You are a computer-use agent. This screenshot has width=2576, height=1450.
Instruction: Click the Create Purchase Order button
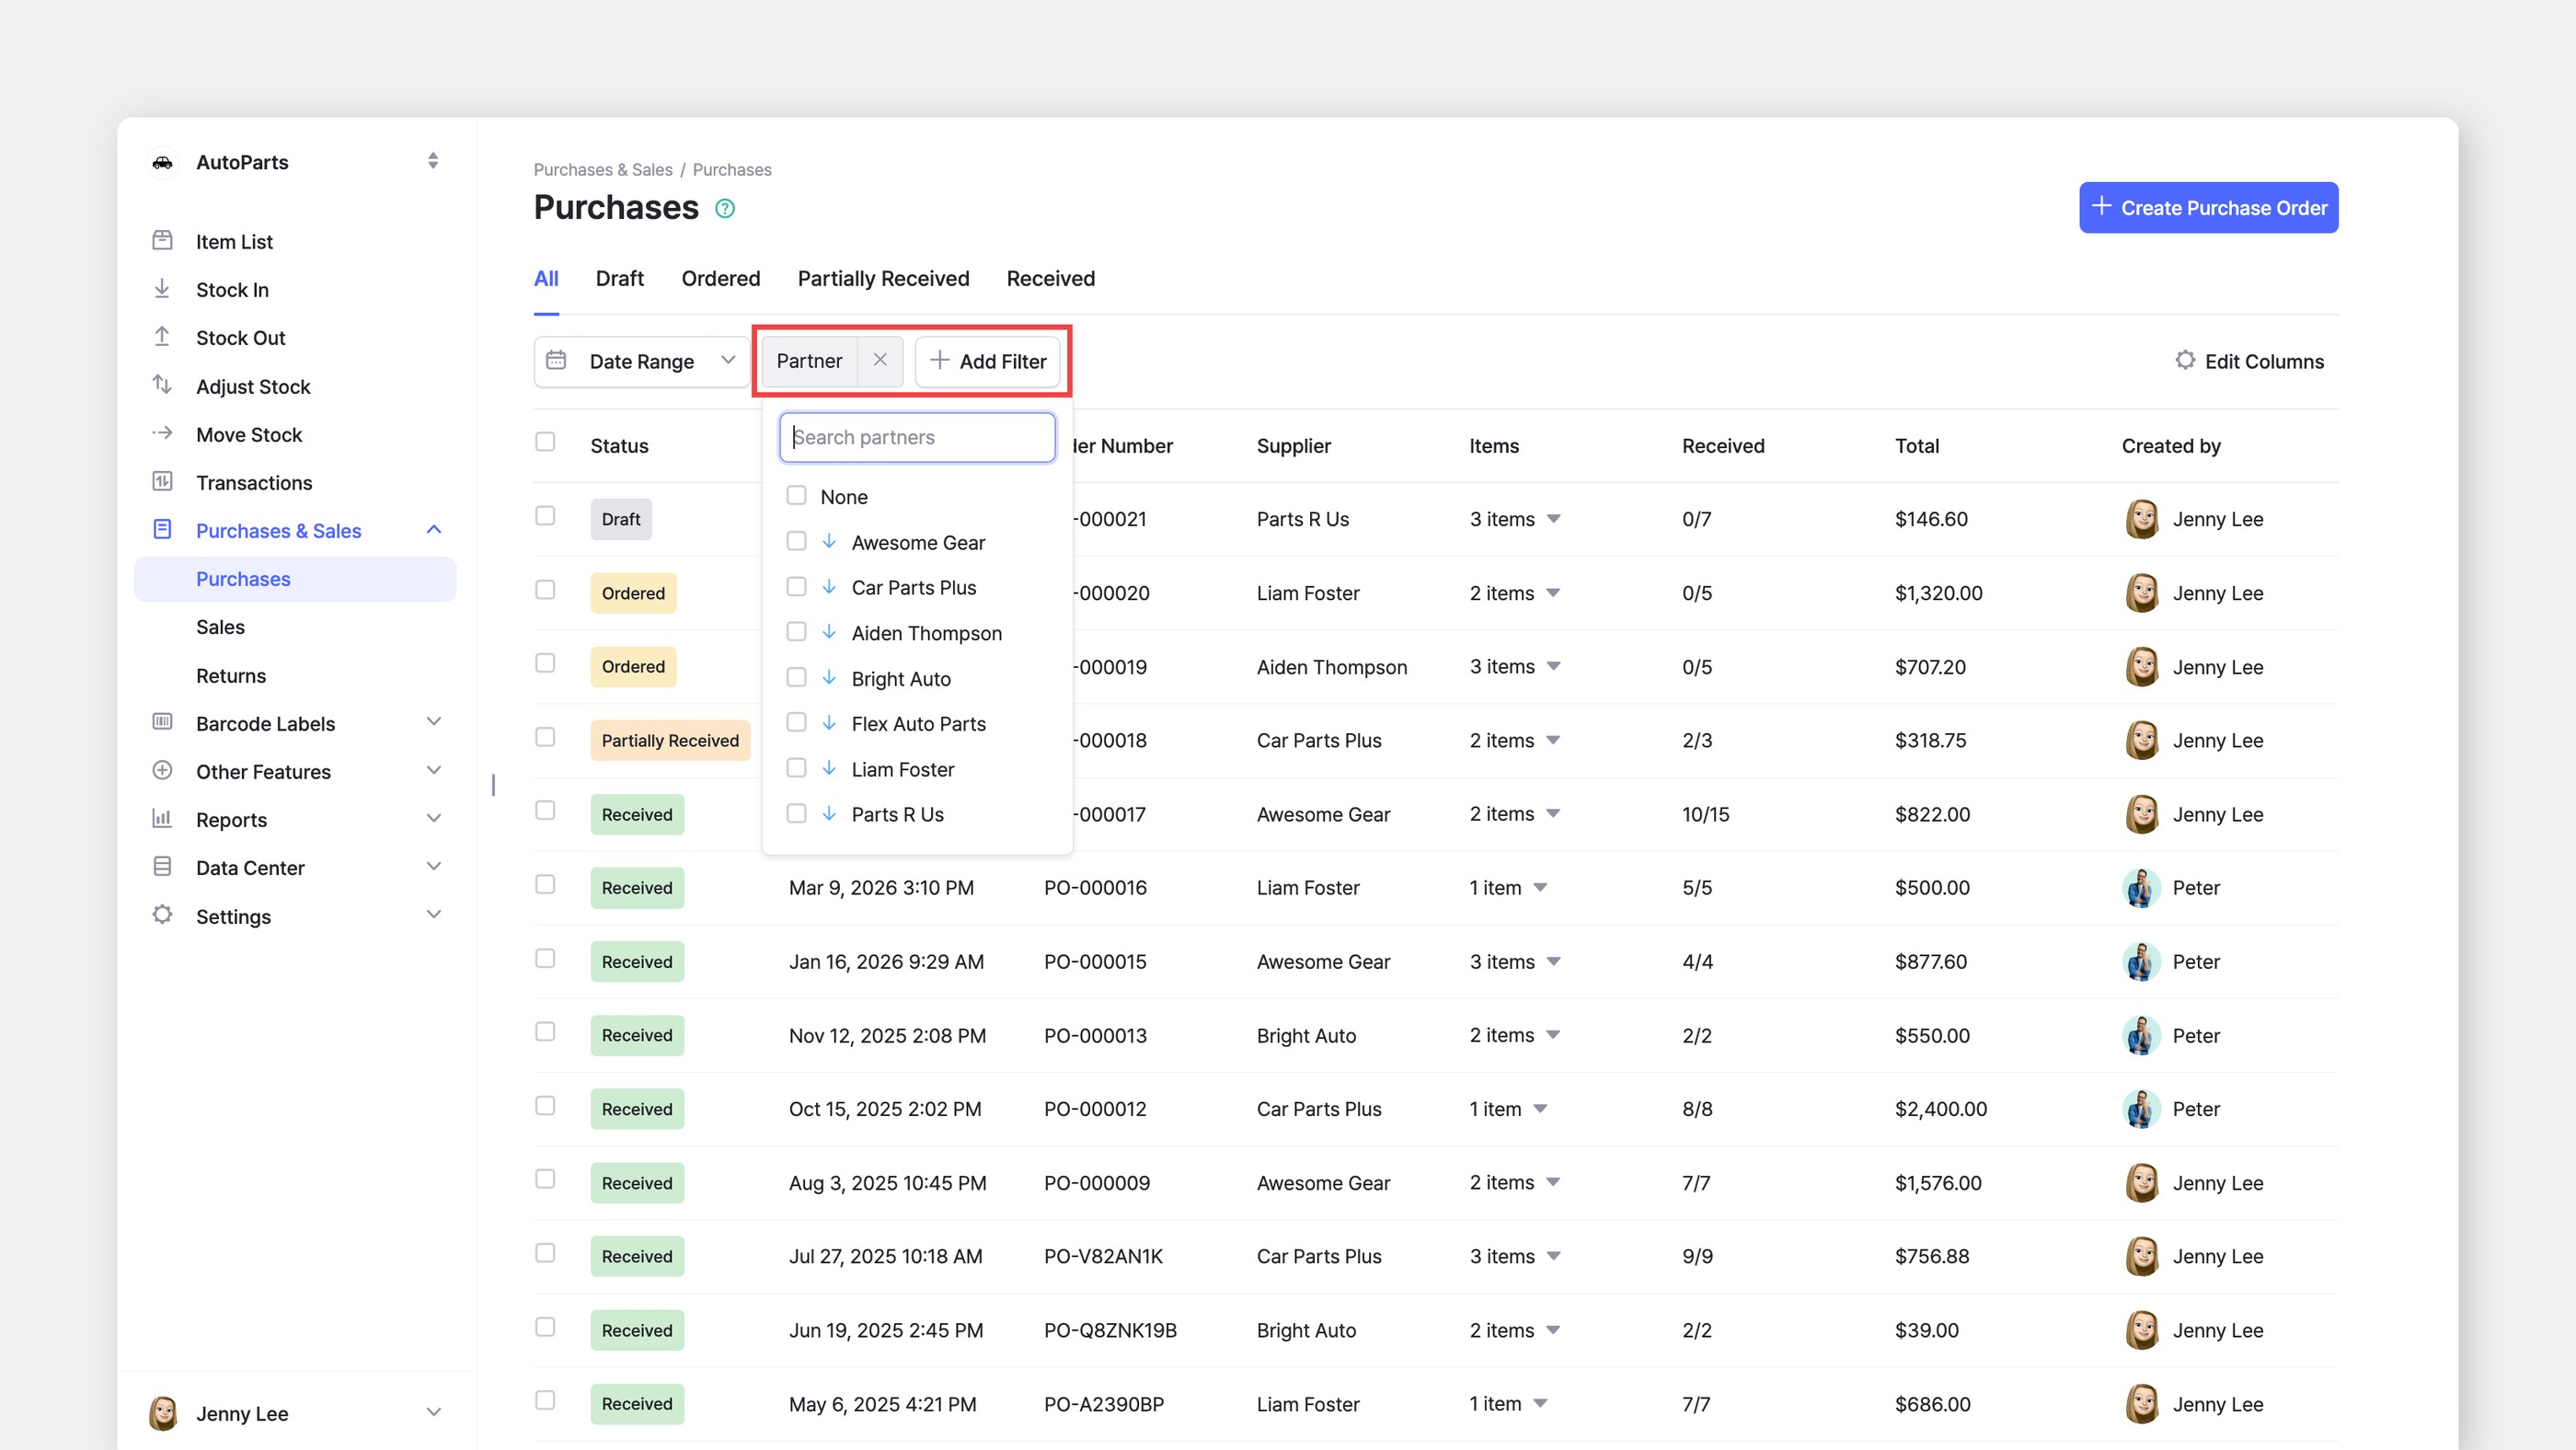(x=2208, y=207)
